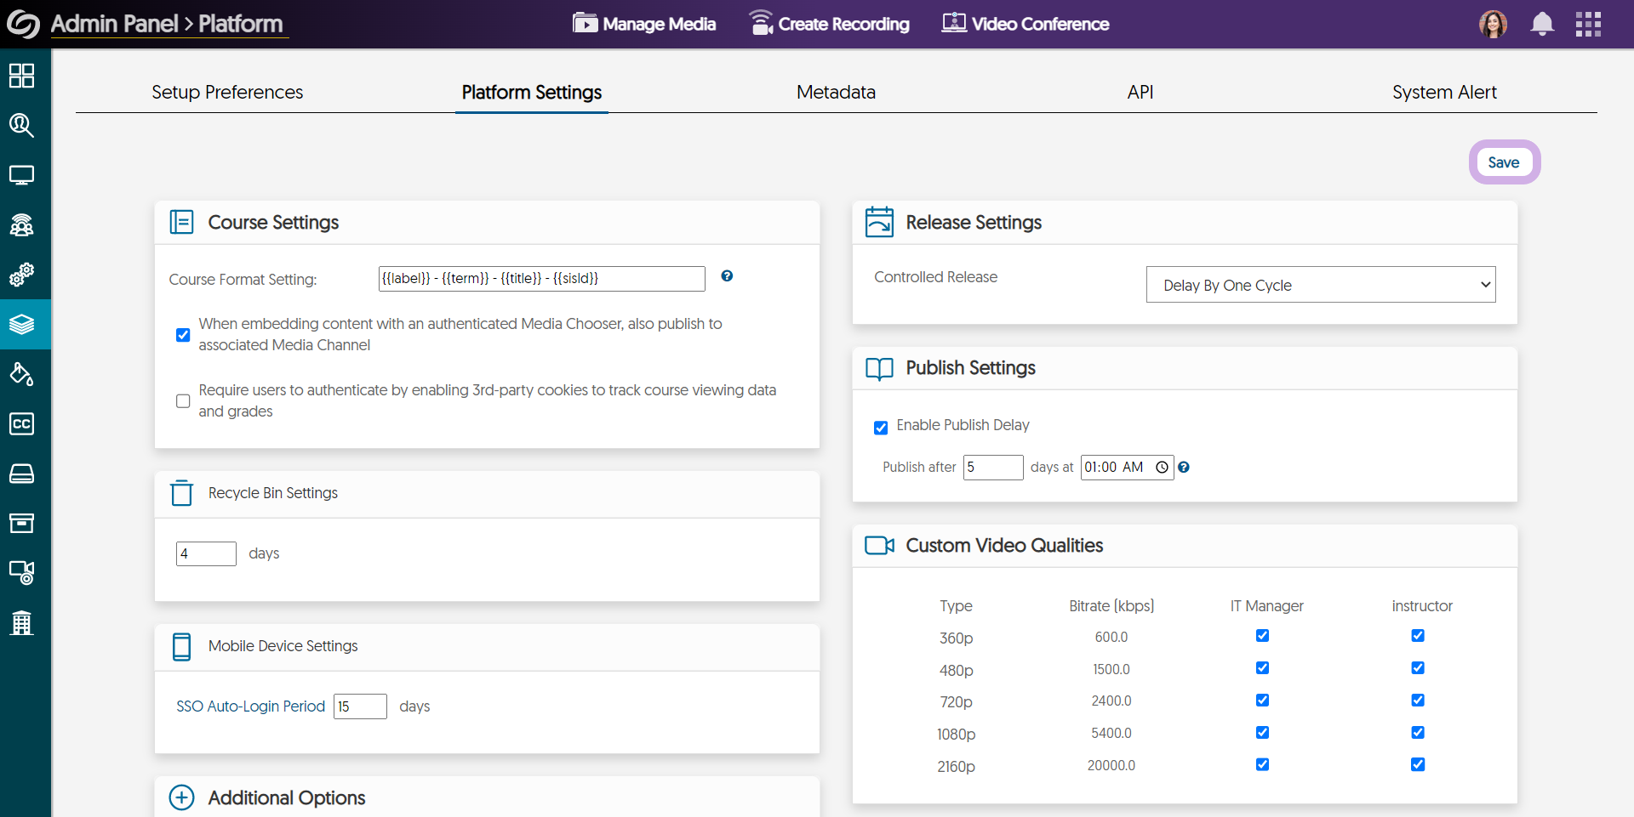Screen dimensions: 1634x817
Task: Open the building organization sidebar icon
Action: click(x=21, y=622)
